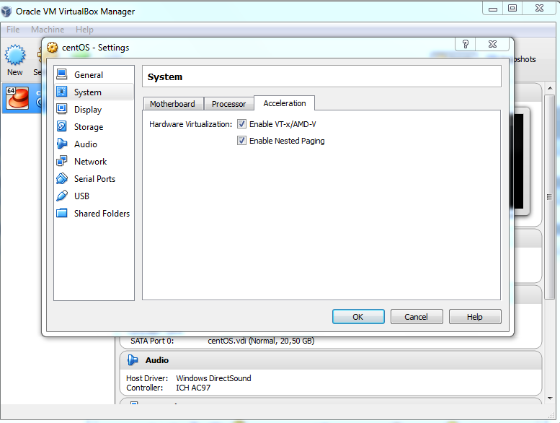Select the Audio speaker icon in sidebar
The height and width of the screenshot is (423, 560).
62,144
